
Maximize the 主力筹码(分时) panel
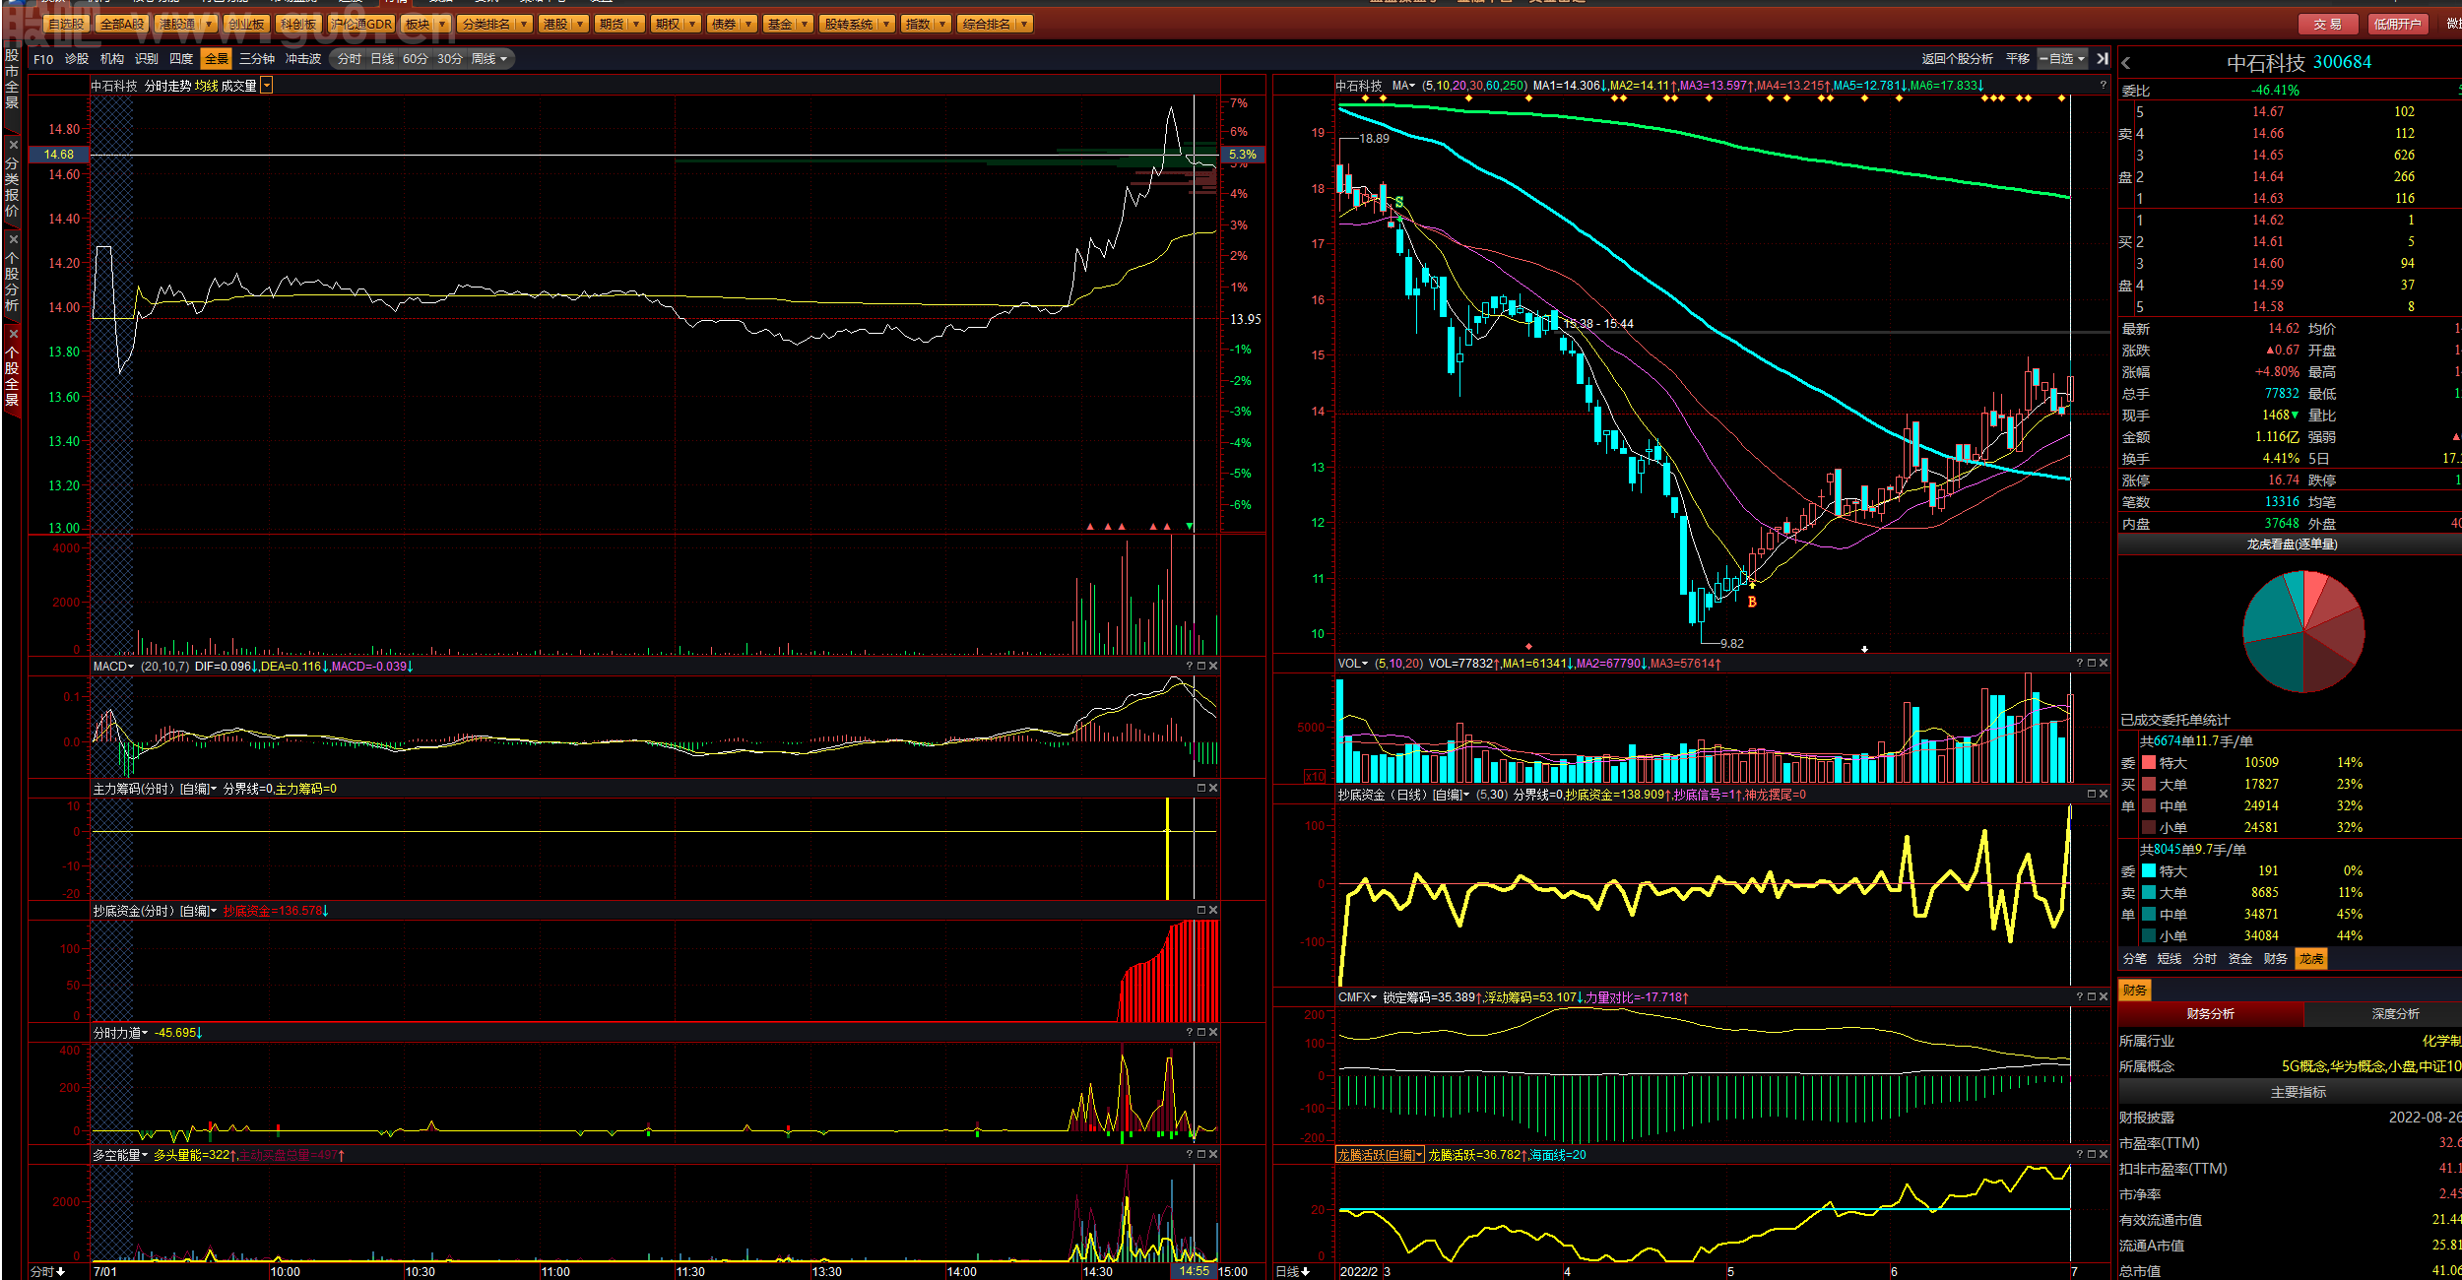1201,789
